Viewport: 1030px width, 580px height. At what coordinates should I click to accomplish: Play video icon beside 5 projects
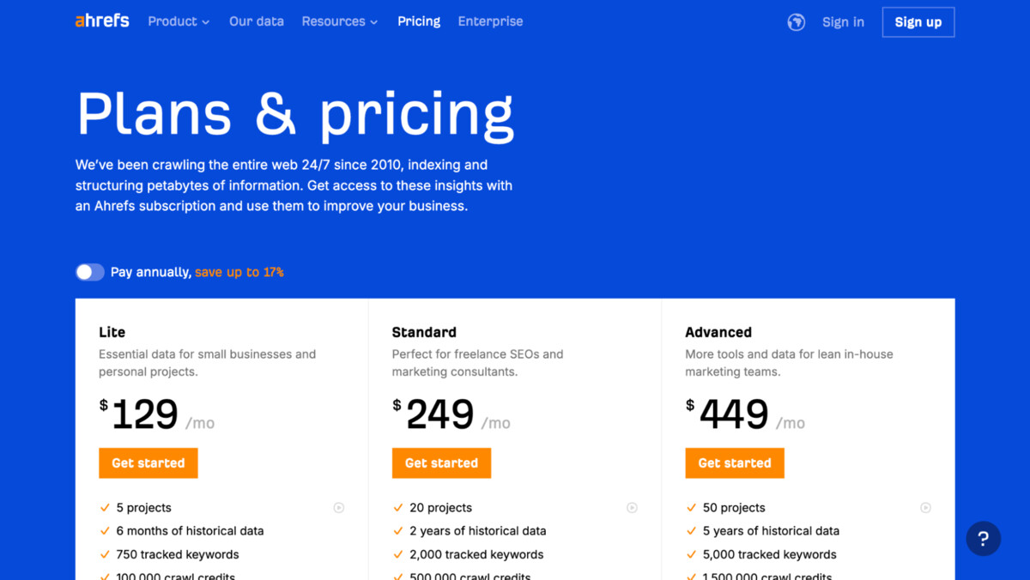pyautogui.click(x=339, y=508)
